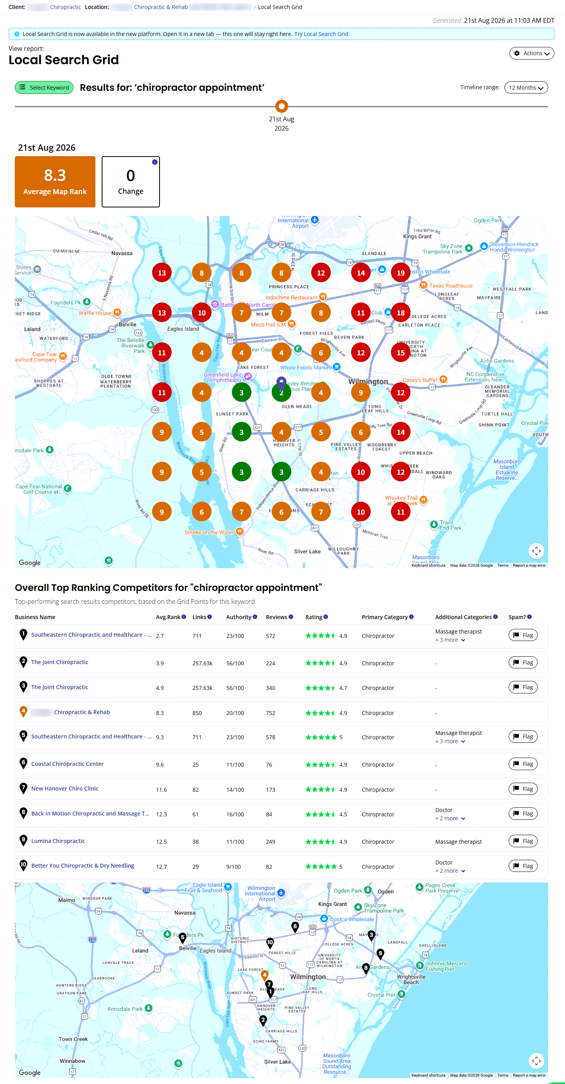Click the grid point ranked 19

[x=401, y=273]
